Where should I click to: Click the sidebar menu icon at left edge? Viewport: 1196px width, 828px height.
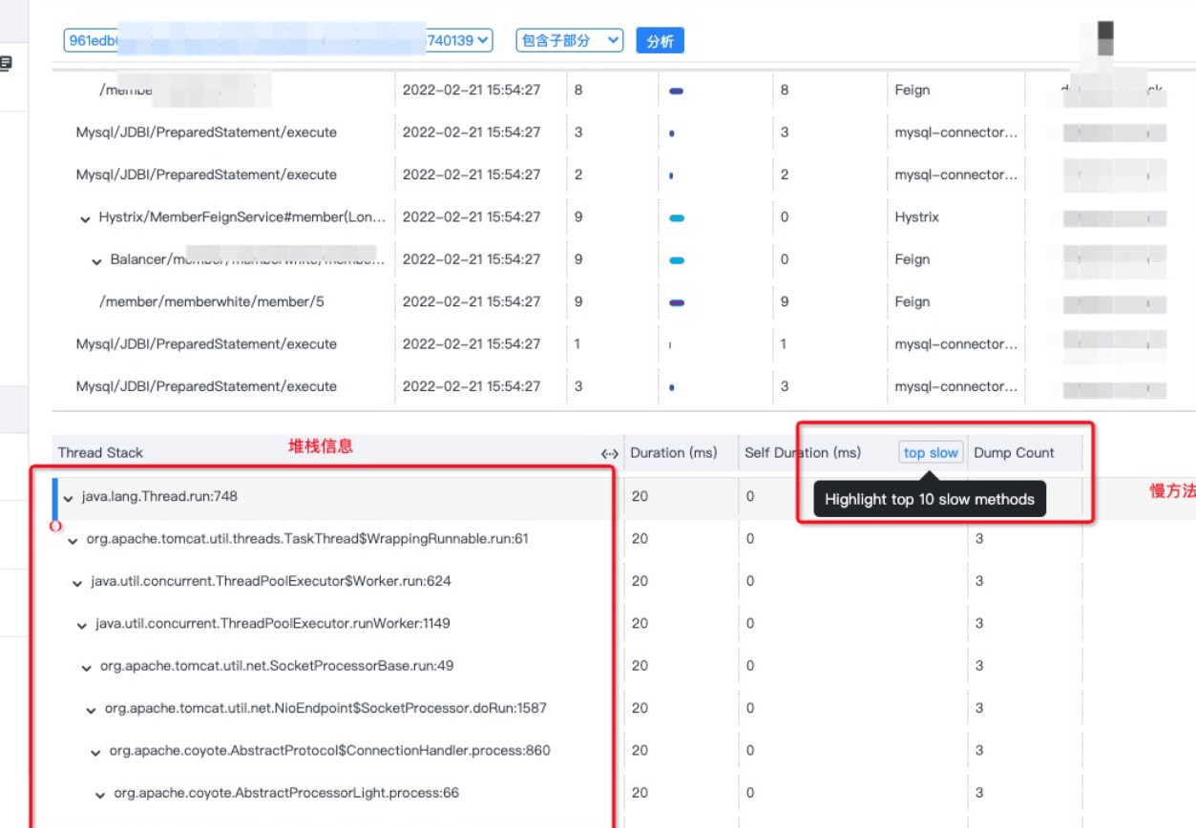point(6,65)
